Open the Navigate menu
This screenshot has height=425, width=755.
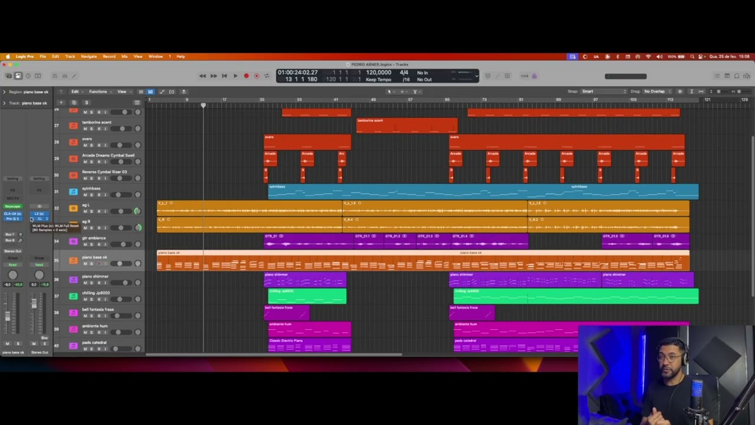[89, 57]
